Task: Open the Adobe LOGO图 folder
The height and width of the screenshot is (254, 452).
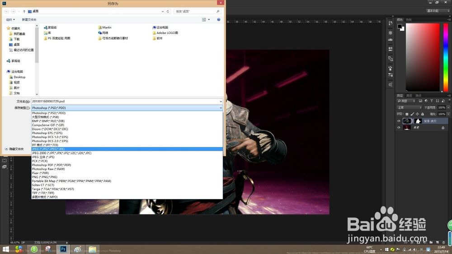Action: pos(165,33)
